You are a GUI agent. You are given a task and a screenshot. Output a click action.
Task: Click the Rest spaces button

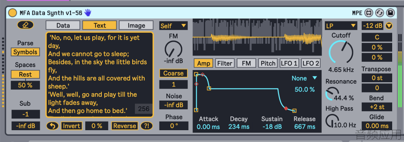25,74
